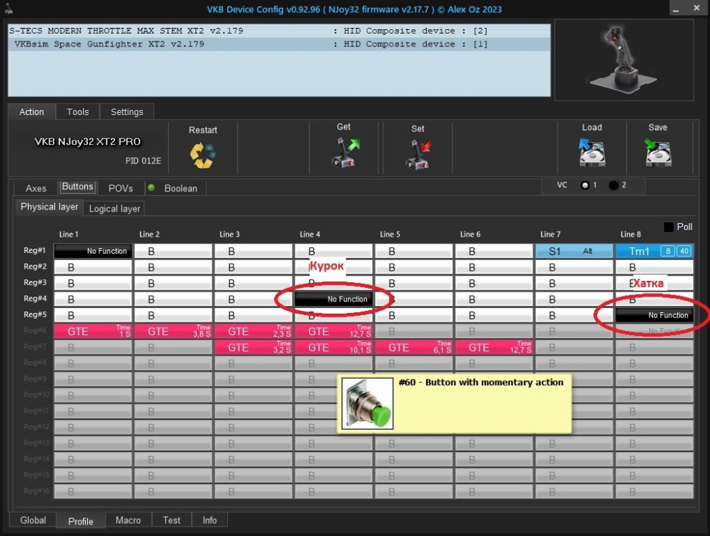The width and height of the screenshot is (710, 536).
Task: Click the Restart recycle icon
Action: pyautogui.click(x=203, y=155)
